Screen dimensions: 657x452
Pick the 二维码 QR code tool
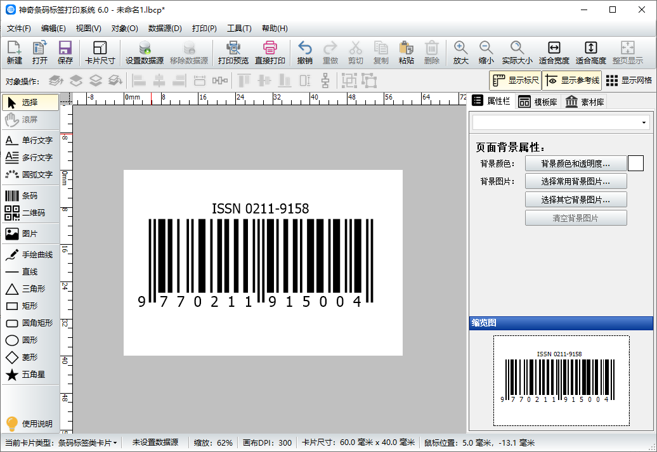tap(30, 213)
